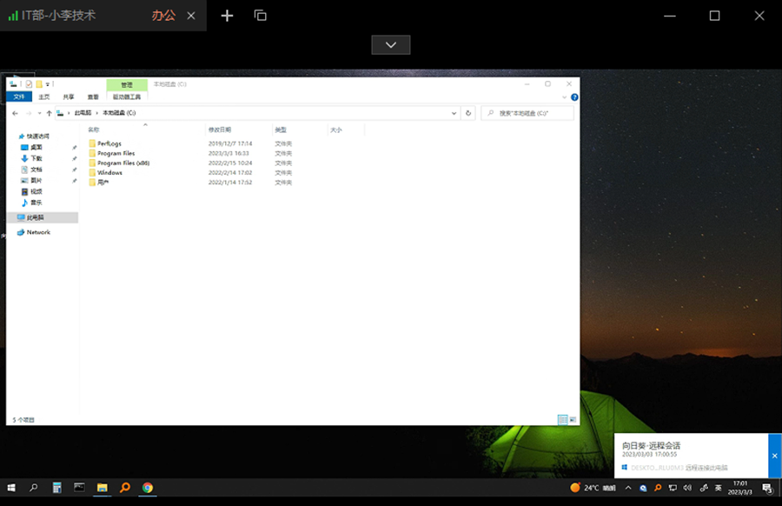Select Network in the navigation pane
This screenshot has width=782, height=506.
point(38,232)
